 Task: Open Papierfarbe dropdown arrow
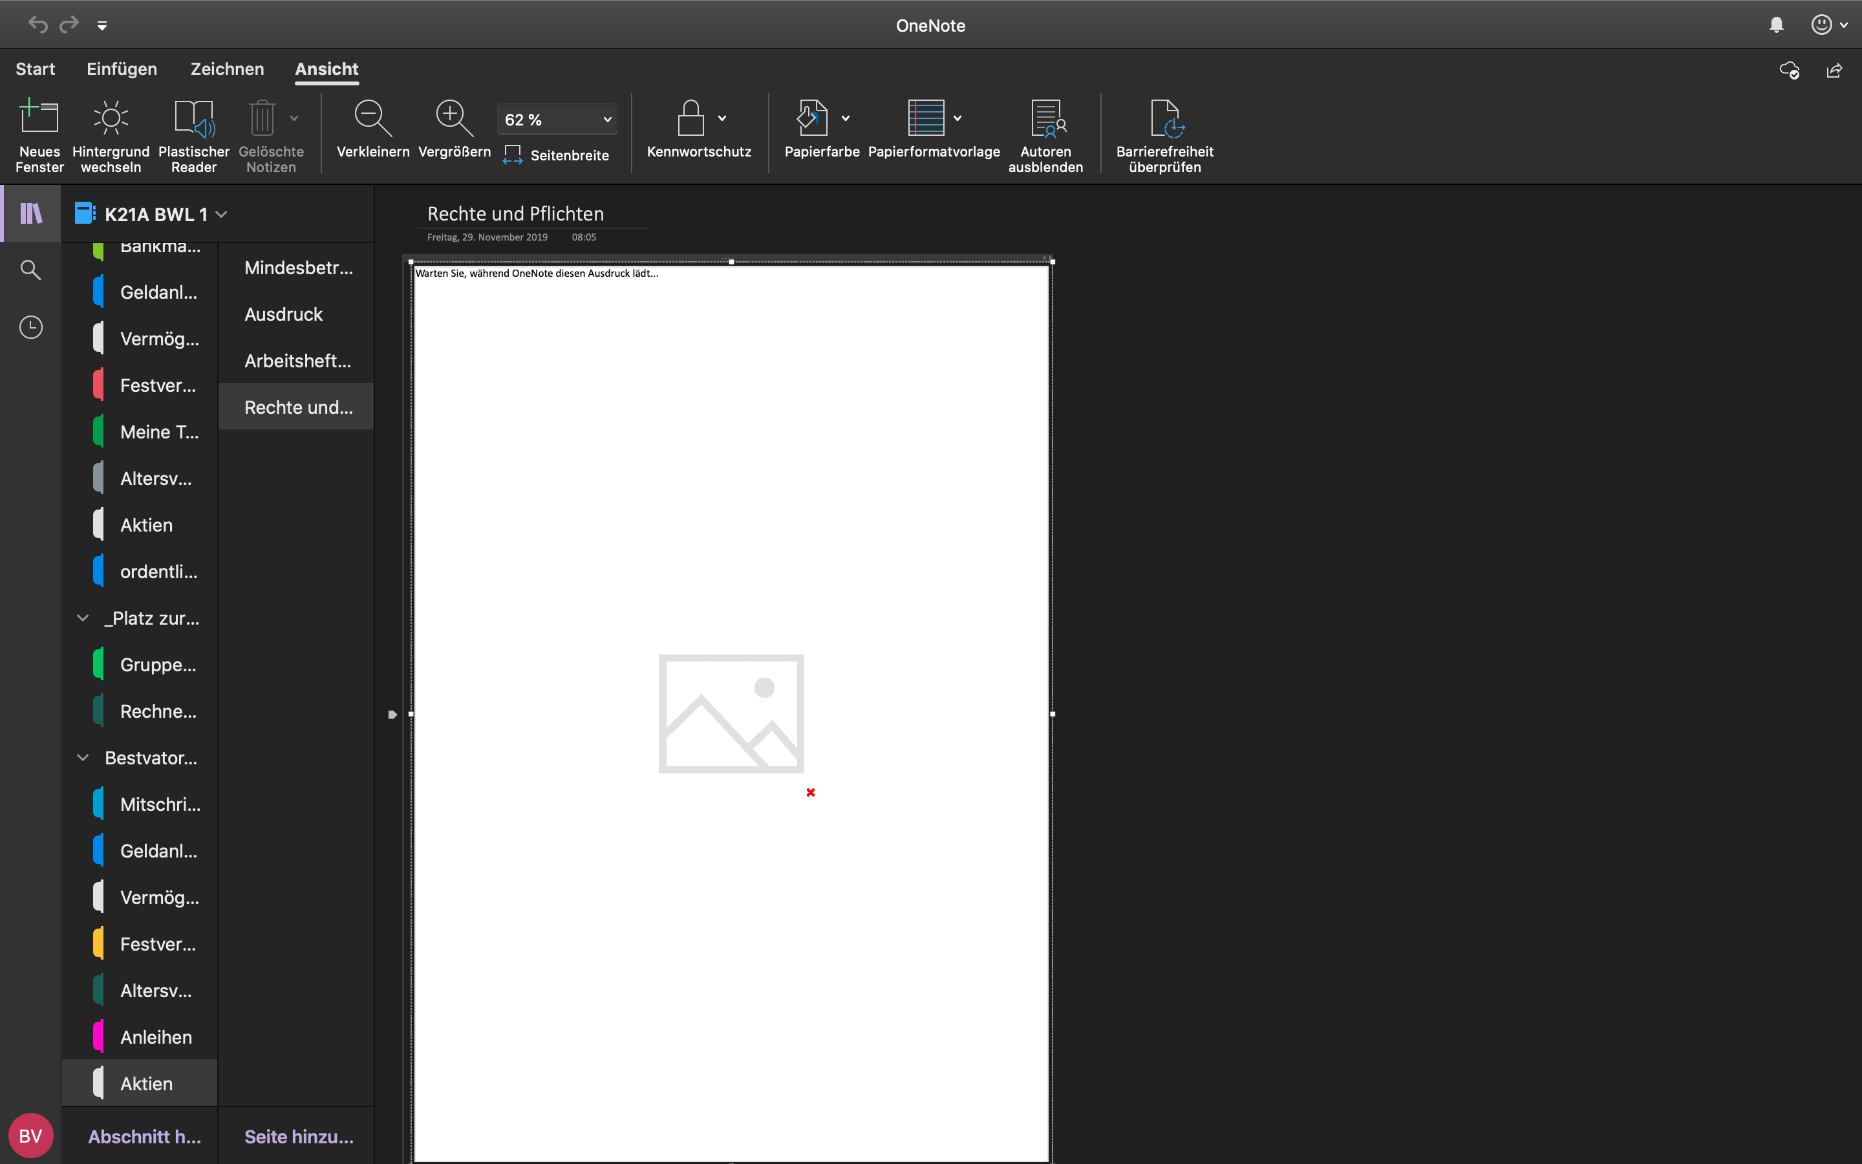coord(845,118)
